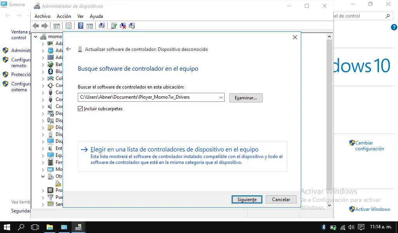Image resolution: width=398 pixels, height=233 pixels.
Task: Toggle the show/hide action pane toolbar icon
Action: [x=90, y=26]
